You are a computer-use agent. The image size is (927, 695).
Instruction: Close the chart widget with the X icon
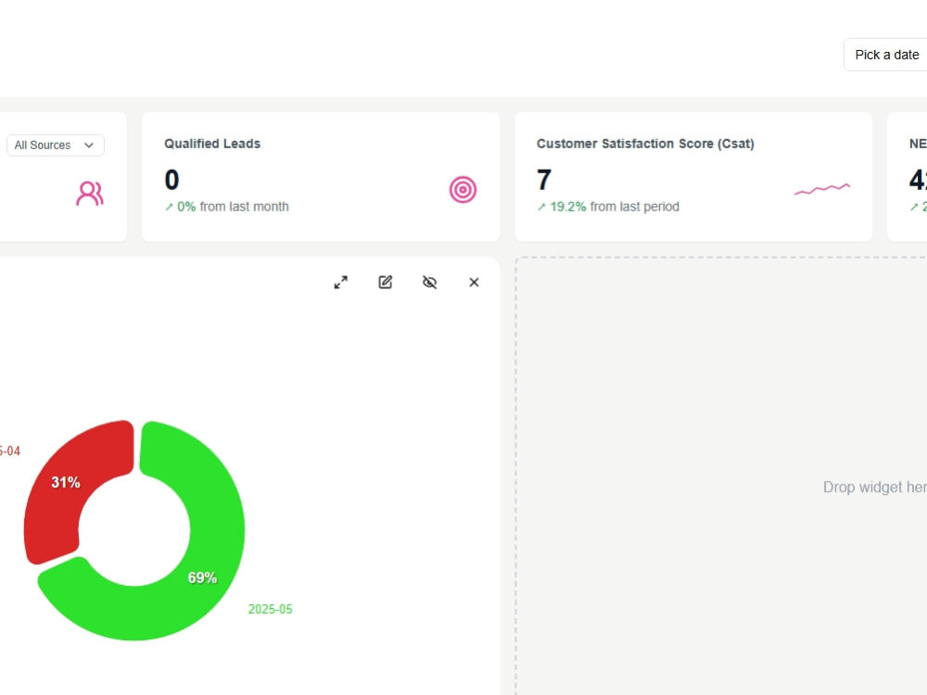[474, 282]
